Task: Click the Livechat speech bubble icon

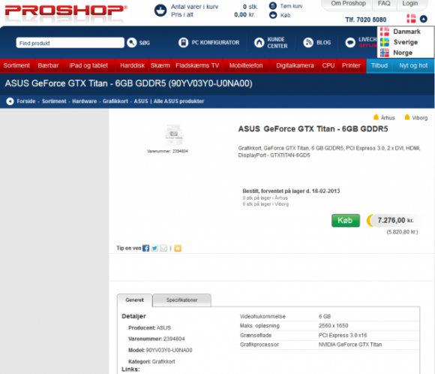Action: tap(350, 43)
